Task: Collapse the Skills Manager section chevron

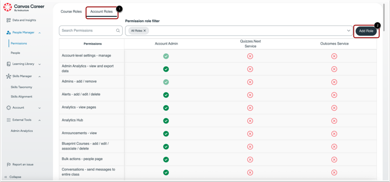Action: (40, 76)
